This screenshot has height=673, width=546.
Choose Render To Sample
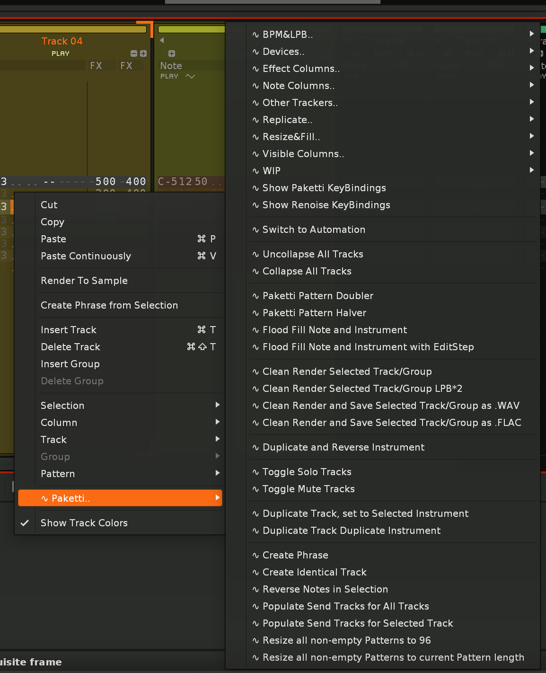point(84,281)
